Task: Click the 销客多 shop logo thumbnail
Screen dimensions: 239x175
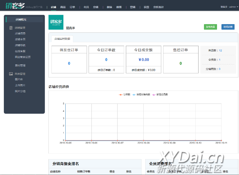Action: click(56, 22)
